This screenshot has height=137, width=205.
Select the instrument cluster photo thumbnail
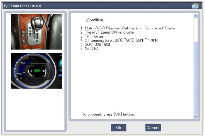pyautogui.click(x=36, y=71)
